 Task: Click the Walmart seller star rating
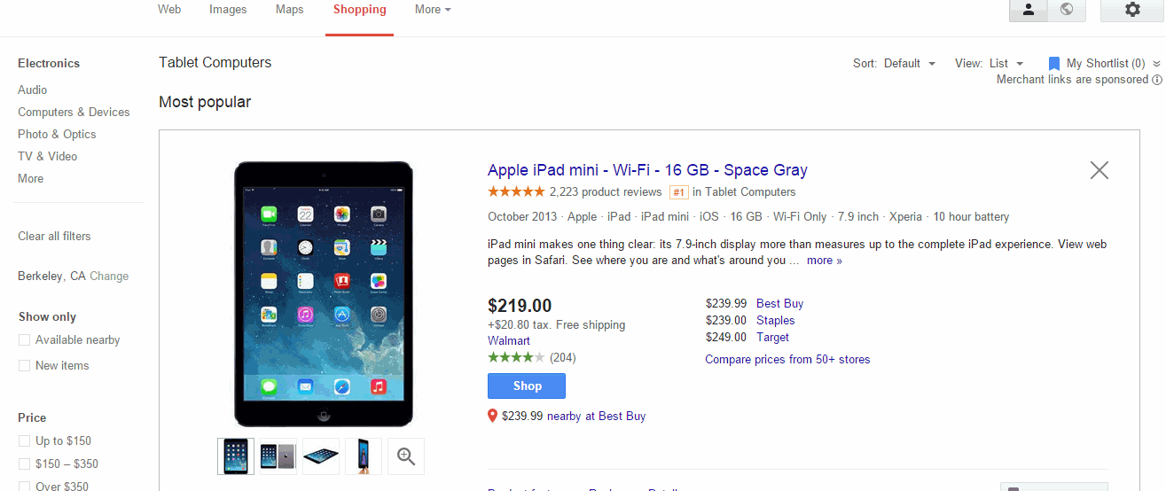(516, 358)
